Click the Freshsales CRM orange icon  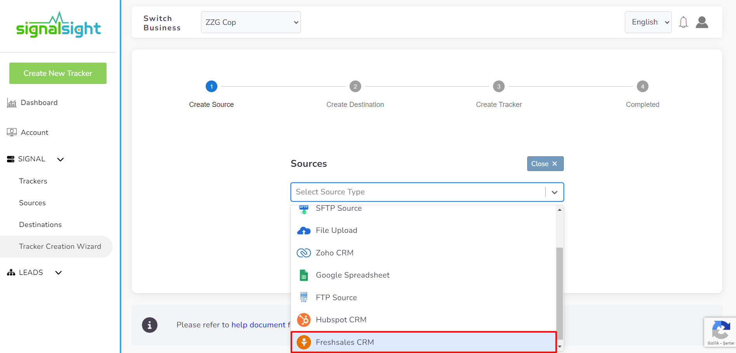pyautogui.click(x=304, y=342)
